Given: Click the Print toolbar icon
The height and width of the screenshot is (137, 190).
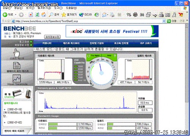Looking at the screenshot, I should (112, 15).
